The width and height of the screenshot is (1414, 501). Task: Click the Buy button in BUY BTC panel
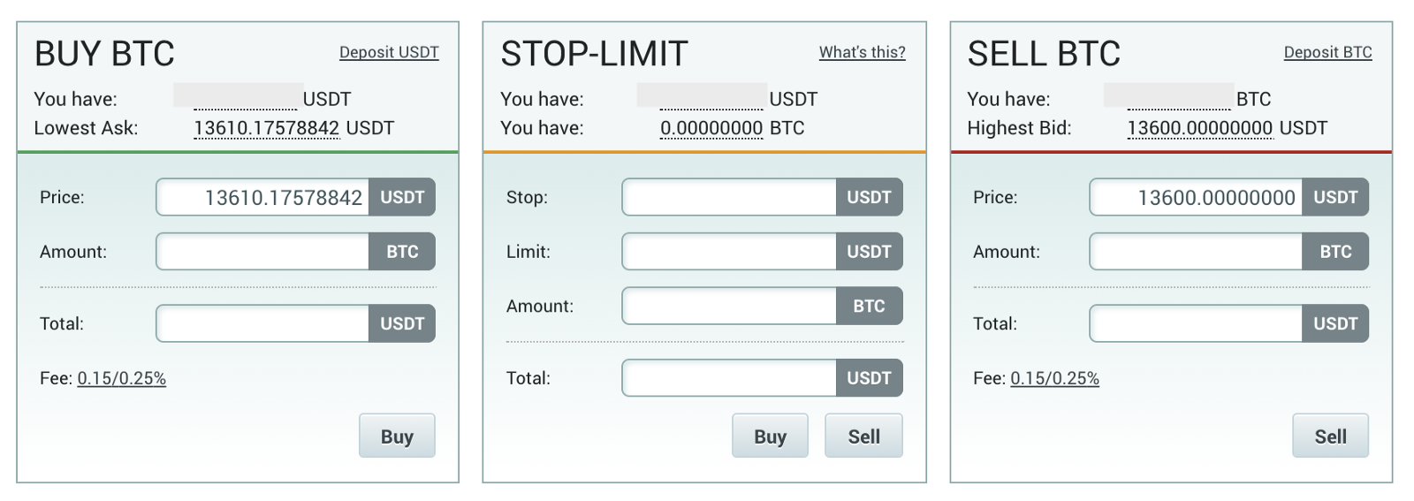[x=397, y=436]
